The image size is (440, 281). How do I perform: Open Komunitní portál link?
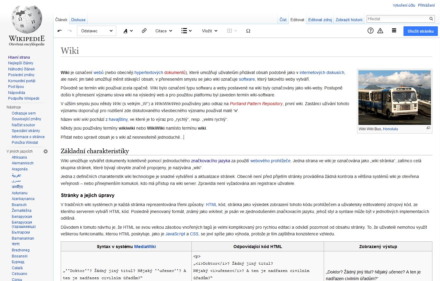pyautogui.click(x=22, y=81)
